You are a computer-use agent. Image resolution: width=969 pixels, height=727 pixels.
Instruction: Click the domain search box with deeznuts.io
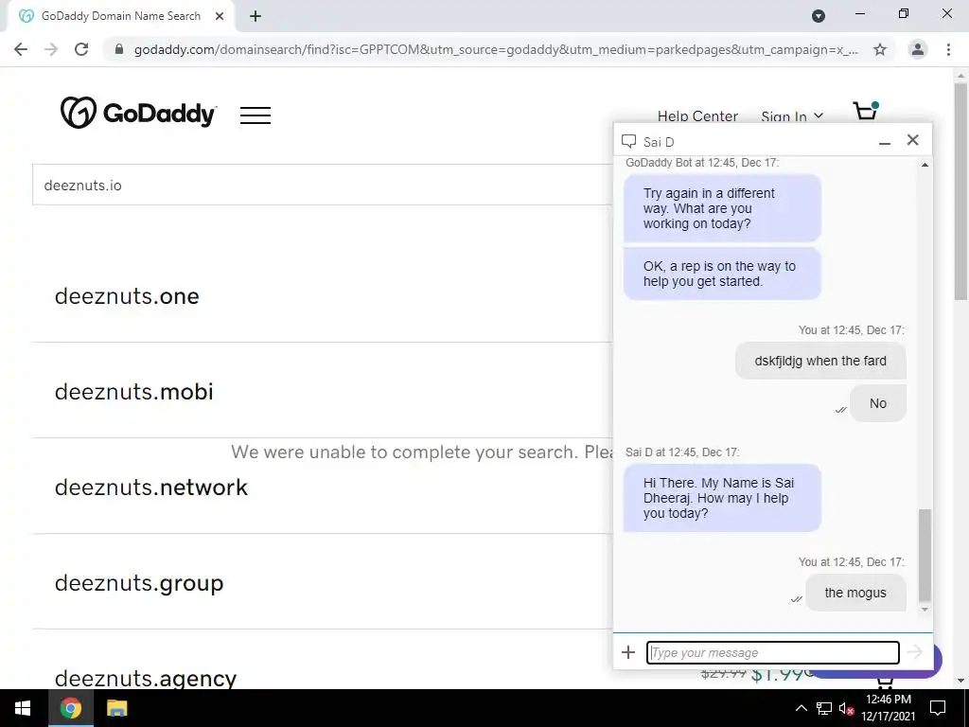point(323,185)
